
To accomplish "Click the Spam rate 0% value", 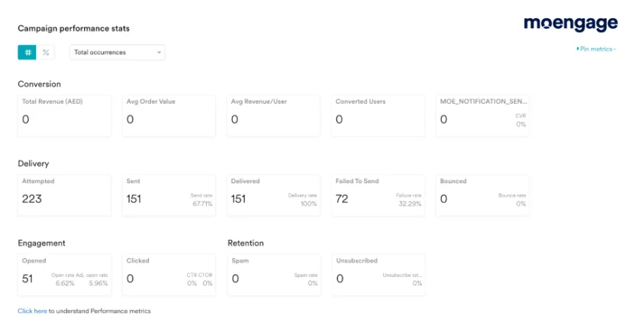I will [313, 283].
